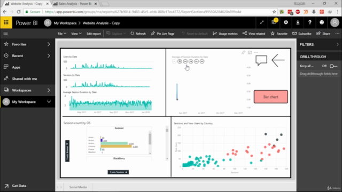The width and height of the screenshot is (342, 192).
Task: Open the user account avatar
Action: (335, 22)
